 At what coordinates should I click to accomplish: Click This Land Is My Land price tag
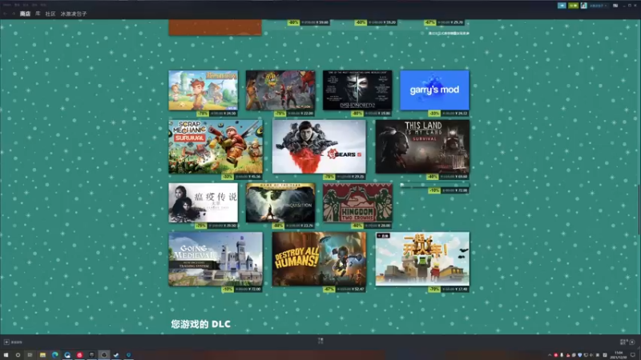pyautogui.click(x=448, y=177)
